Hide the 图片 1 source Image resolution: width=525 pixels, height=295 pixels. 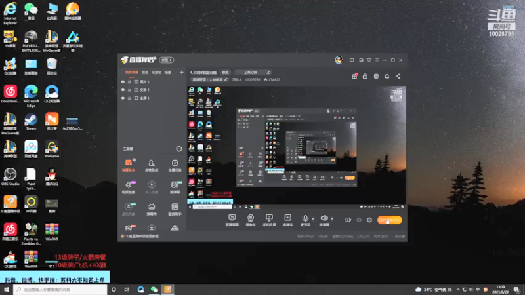[x=123, y=81]
